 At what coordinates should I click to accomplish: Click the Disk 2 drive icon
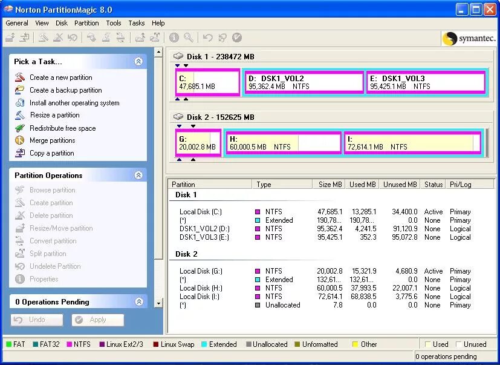point(178,117)
